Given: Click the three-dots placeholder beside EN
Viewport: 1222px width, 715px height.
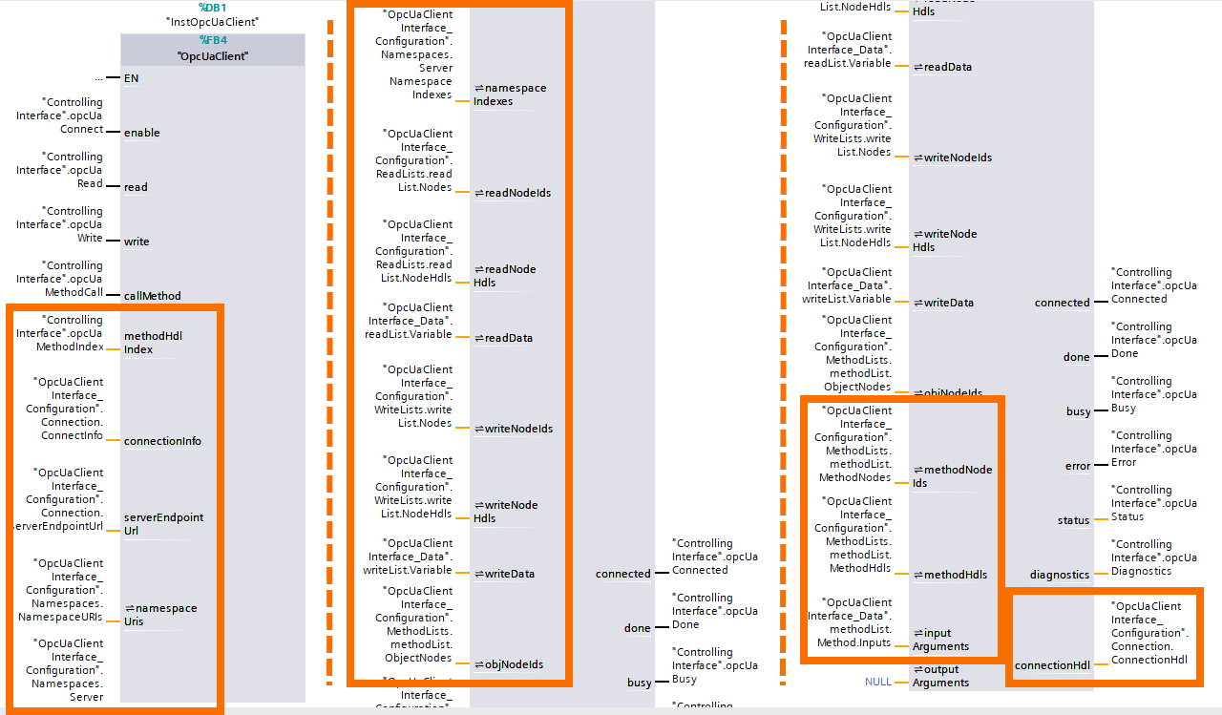Looking at the screenshot, I should pyautogui.click(x=98, y=77).
